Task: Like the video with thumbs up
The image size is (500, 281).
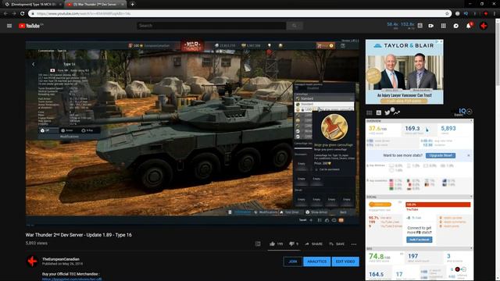Action: (x=273, y=244)
